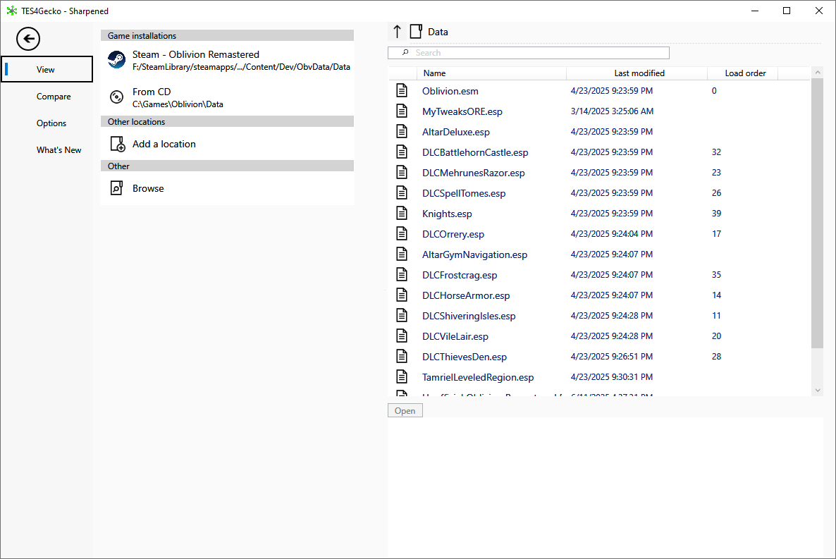Select the DLCHorseArmor.esp file name
The image size is (836, 559).
pyautogui.click(x=466, y=295)
